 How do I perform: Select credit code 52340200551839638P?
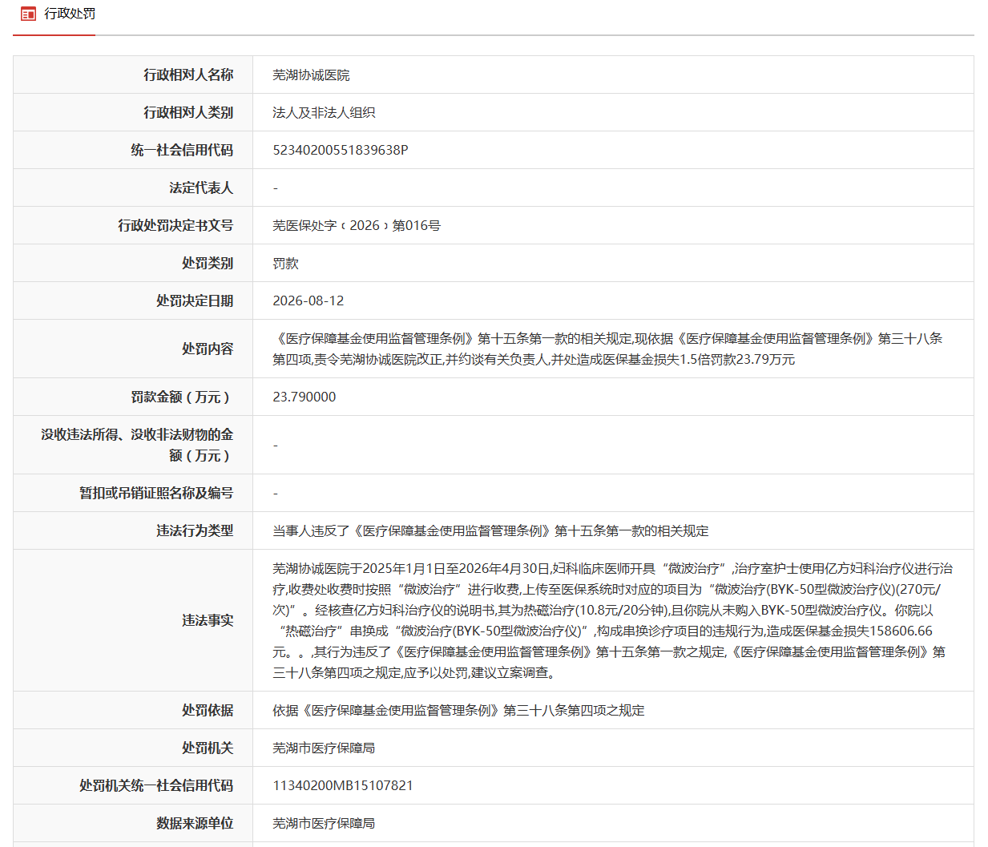341,150
